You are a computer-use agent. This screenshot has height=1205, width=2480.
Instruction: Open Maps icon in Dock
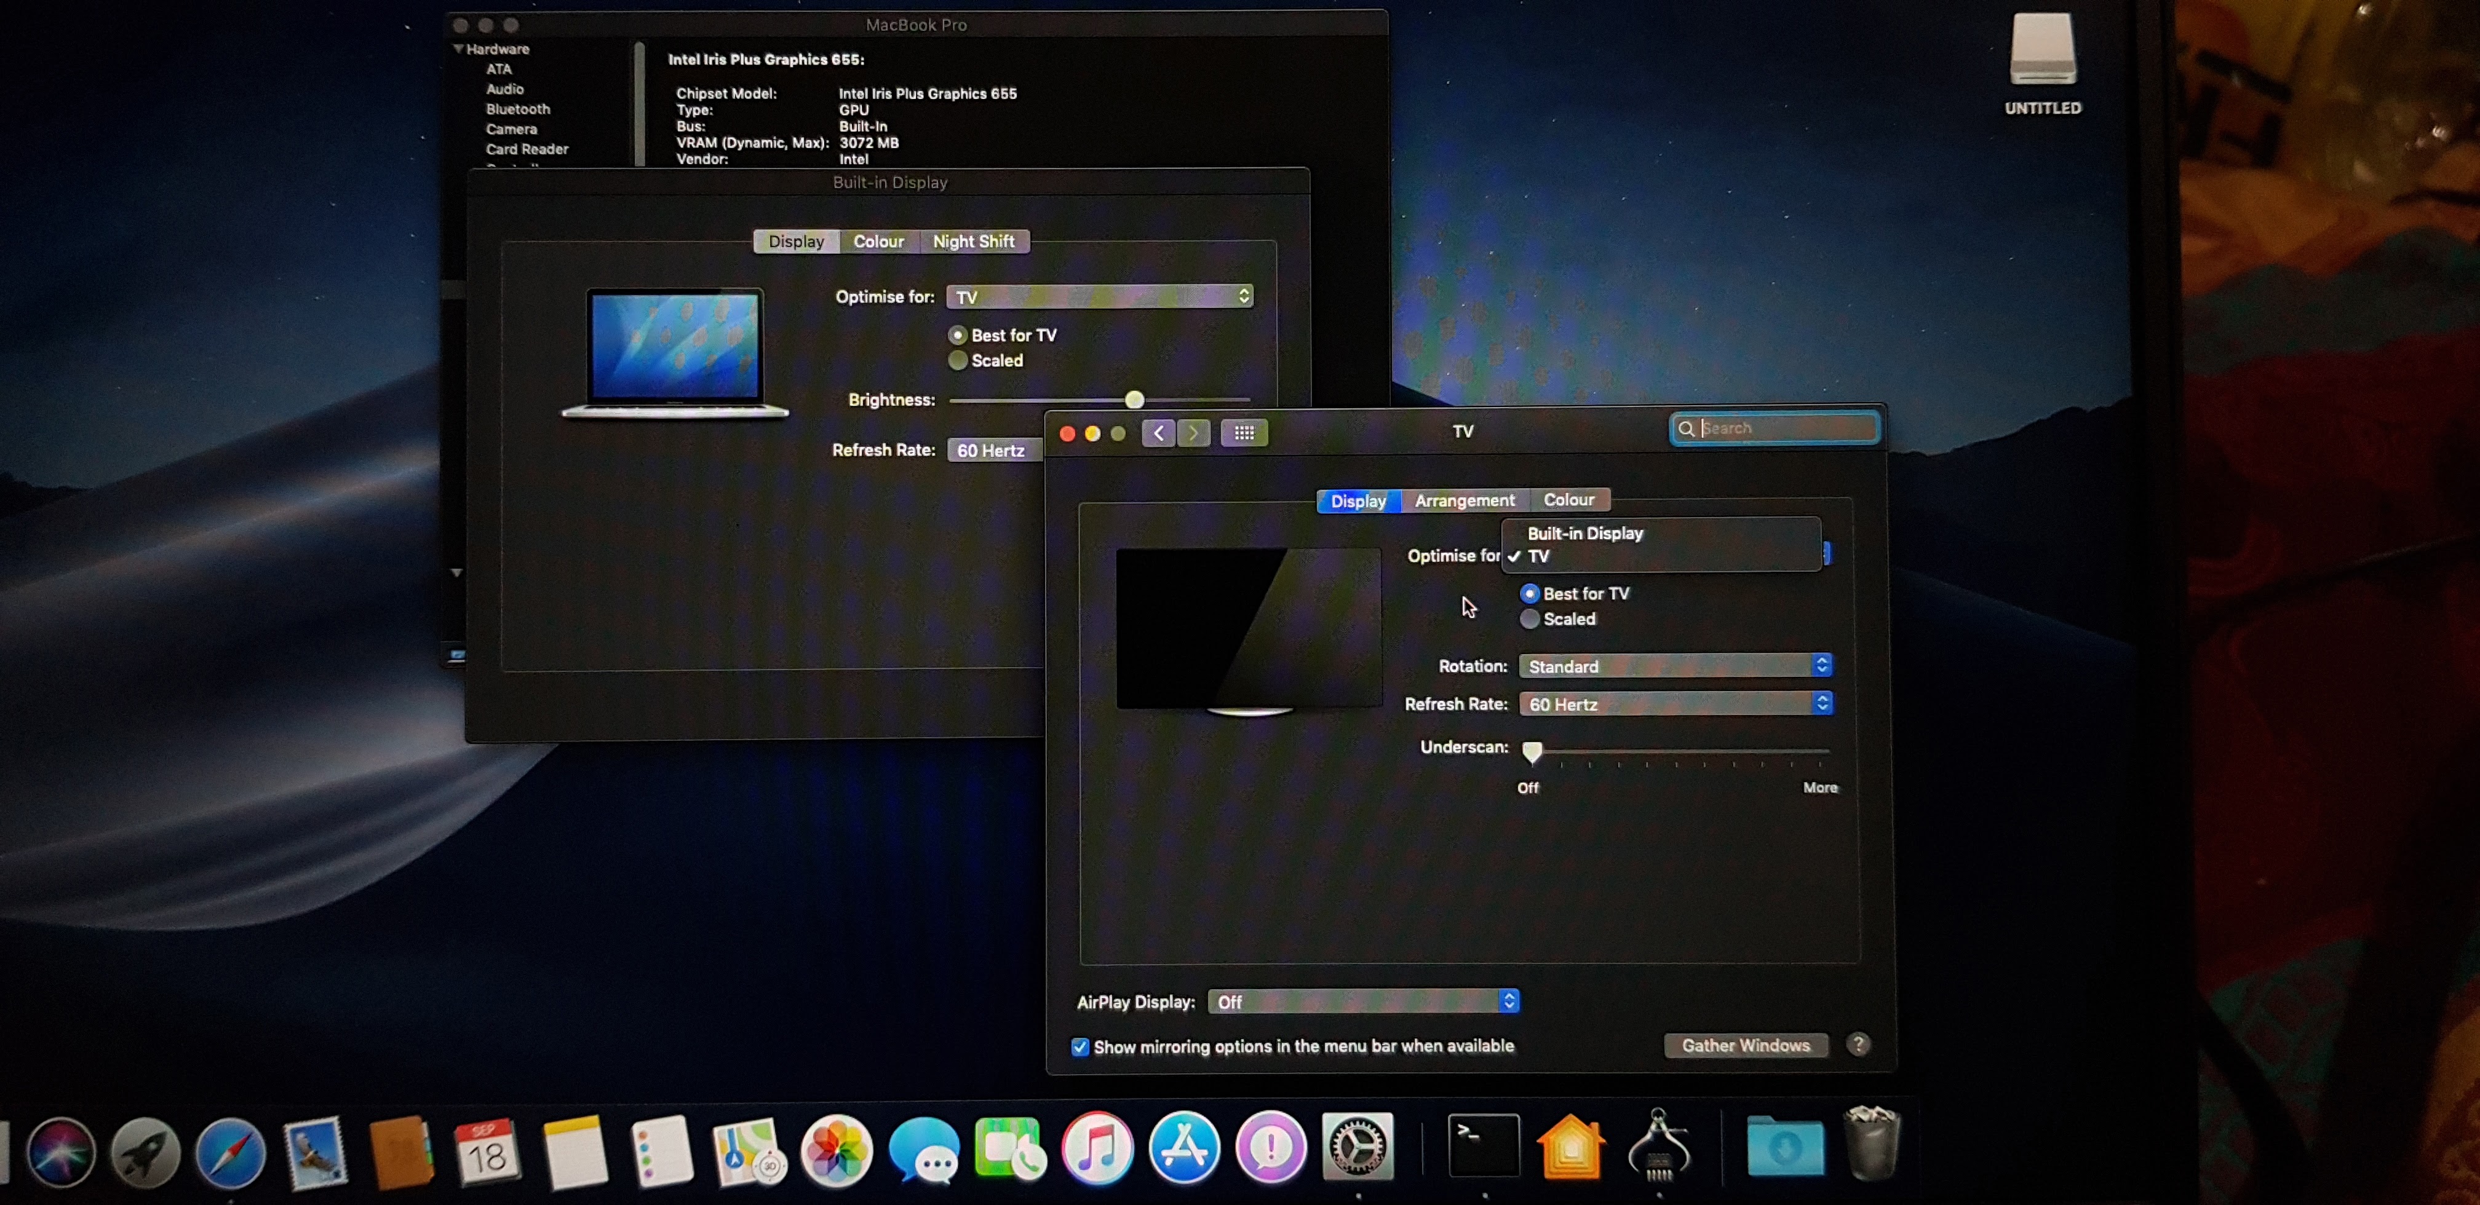(749, 1151)
